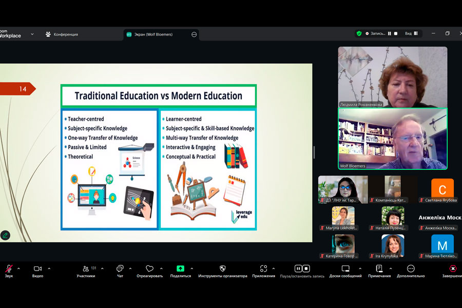Open the Участники participants panel
Screen dimensions: 462x308
tap(86, 271)
